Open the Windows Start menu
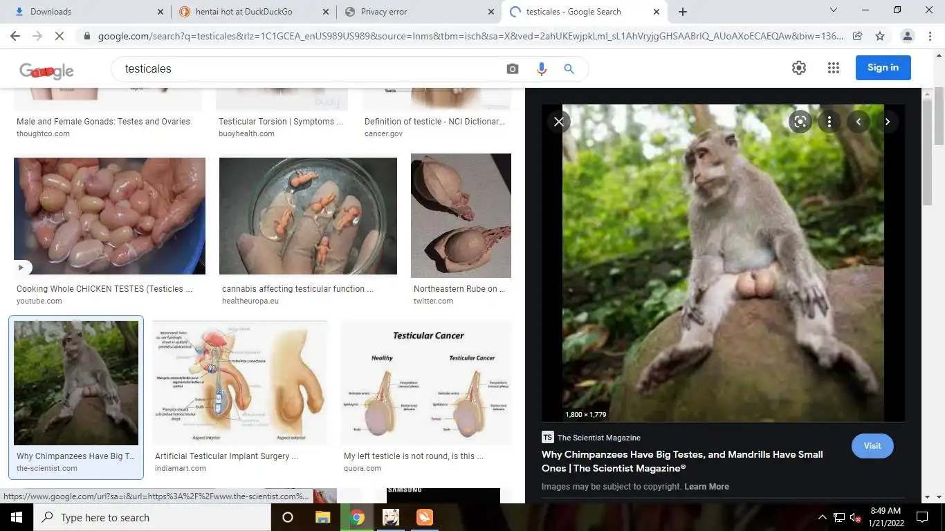945x531 pixels. pyautogui.click(x=16, y=517)
